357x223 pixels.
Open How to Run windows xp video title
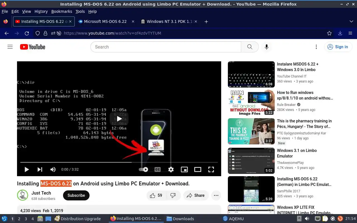[305, 95]
